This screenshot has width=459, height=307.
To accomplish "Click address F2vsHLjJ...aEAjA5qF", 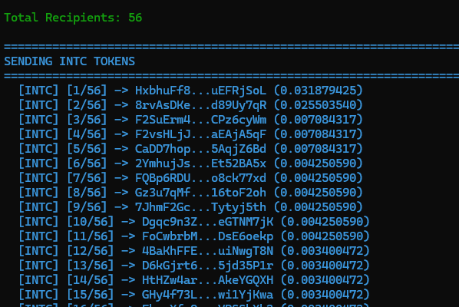I will pyautogui.click(x=200, y=134).
